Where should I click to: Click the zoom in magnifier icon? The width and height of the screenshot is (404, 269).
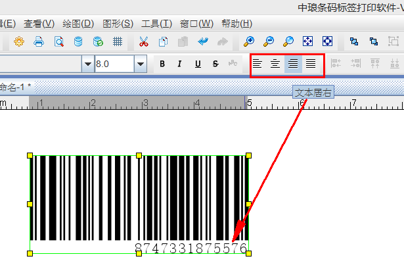tap(249, 41)
